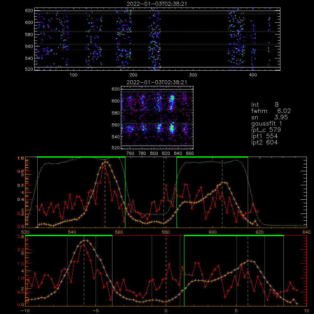The height and width of the screenshot is (314, 314).
Task: Click x-axis label 0 on bottom plot
Action: [x=166, y=311]
